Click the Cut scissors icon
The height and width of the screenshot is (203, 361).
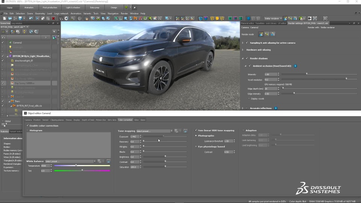point(37,18)
